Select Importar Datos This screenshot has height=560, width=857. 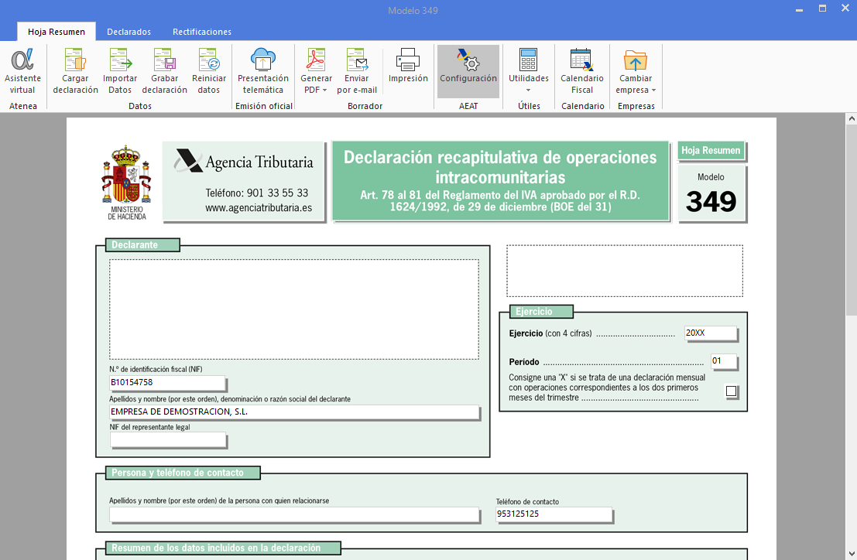(120, 70)
